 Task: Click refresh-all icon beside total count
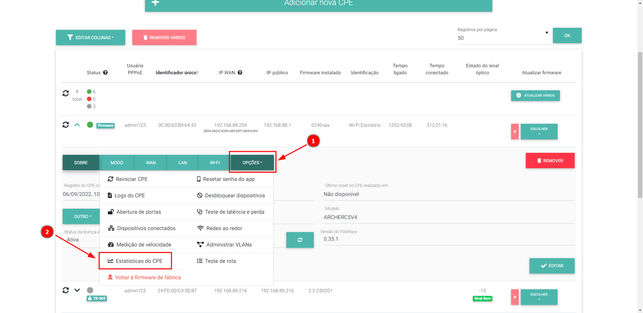coord(66,93)
